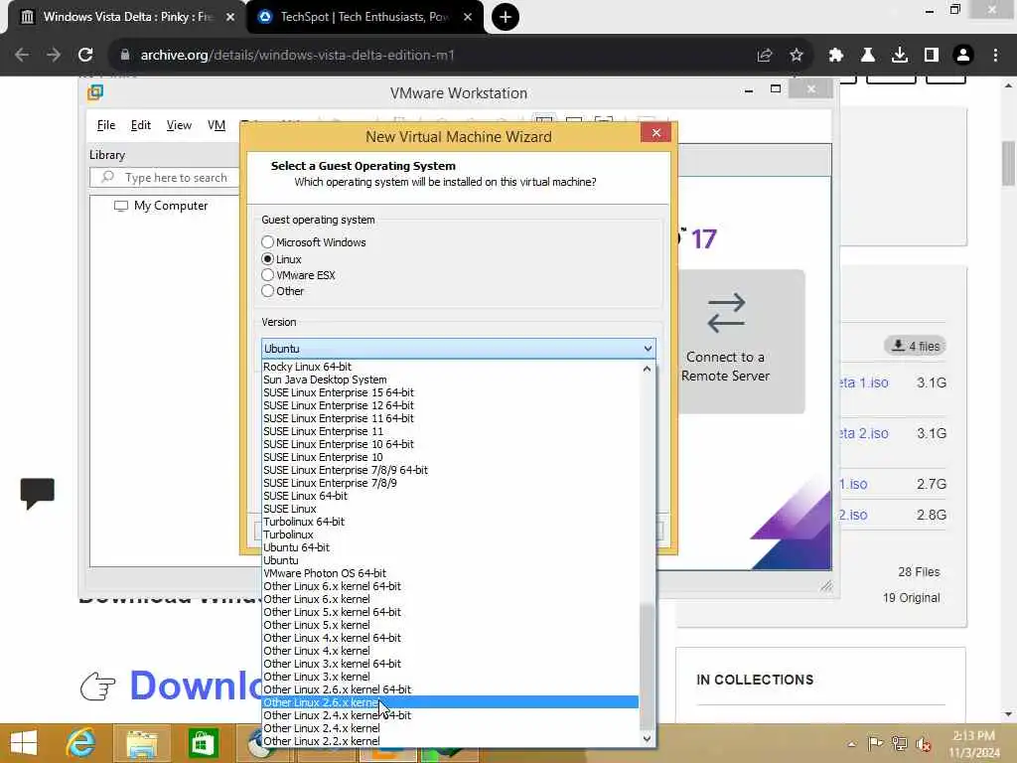Click the VMware Workstation title bar icon
Screen dimensions: 1017x763
pos(95,92)
